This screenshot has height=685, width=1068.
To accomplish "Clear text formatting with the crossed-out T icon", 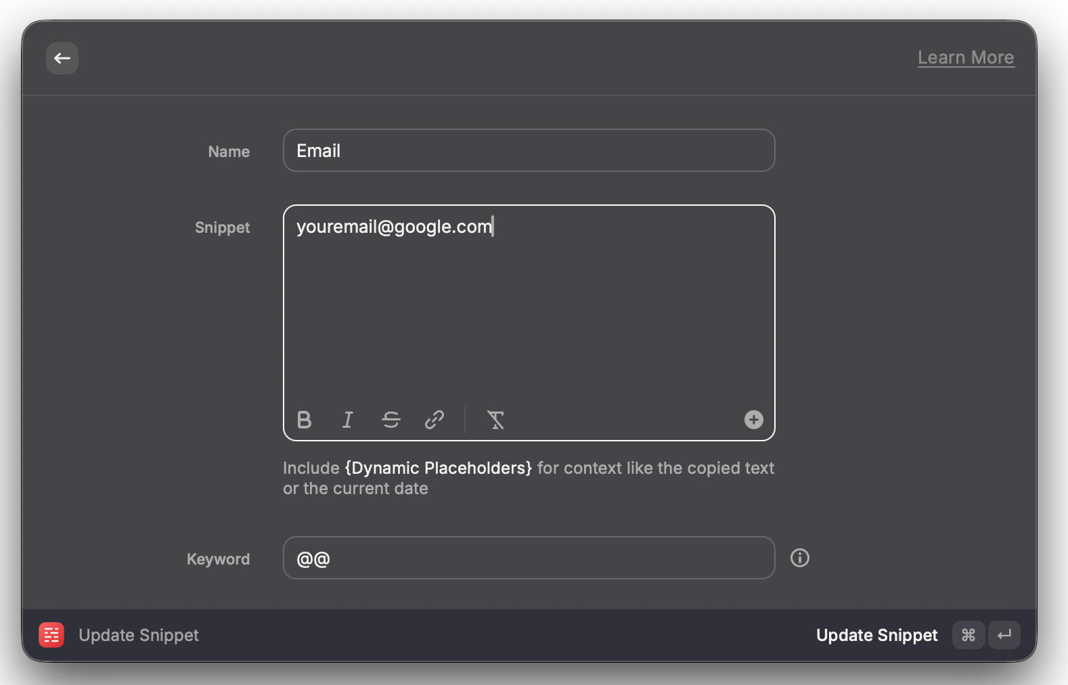I will coord(495,420).
